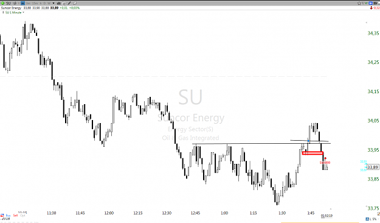Viewport: 380px width, 223px height.
Task: Select the highlighted 1-minute timeframe button
Action: point(22,3)
